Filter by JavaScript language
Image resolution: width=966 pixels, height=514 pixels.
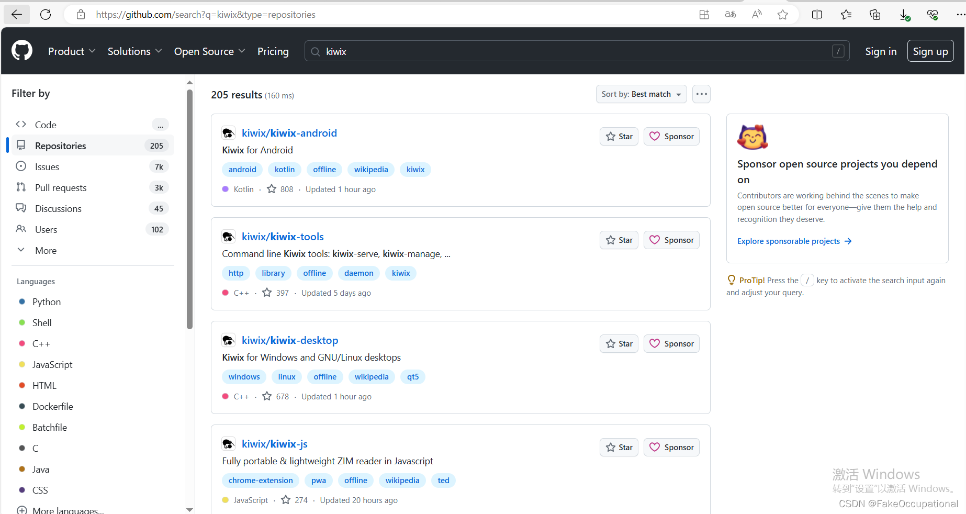52,364
